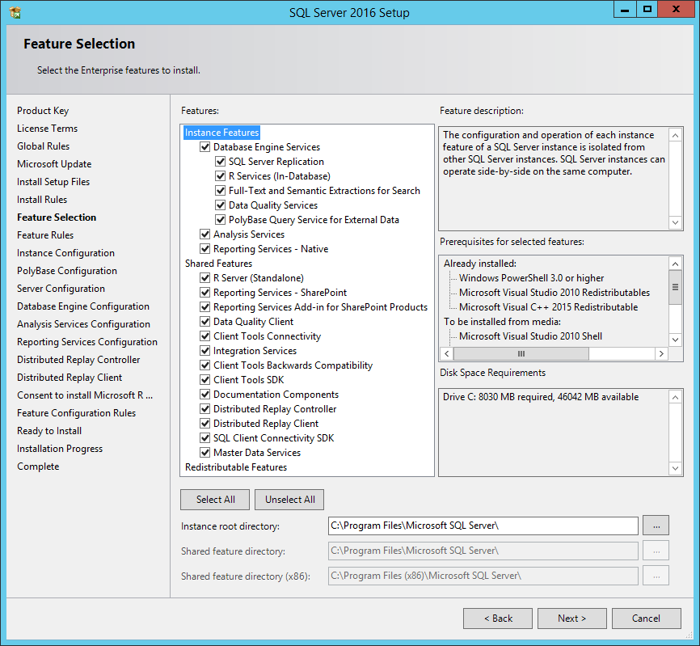Cancel the SQL Server setup

[647, 619]
